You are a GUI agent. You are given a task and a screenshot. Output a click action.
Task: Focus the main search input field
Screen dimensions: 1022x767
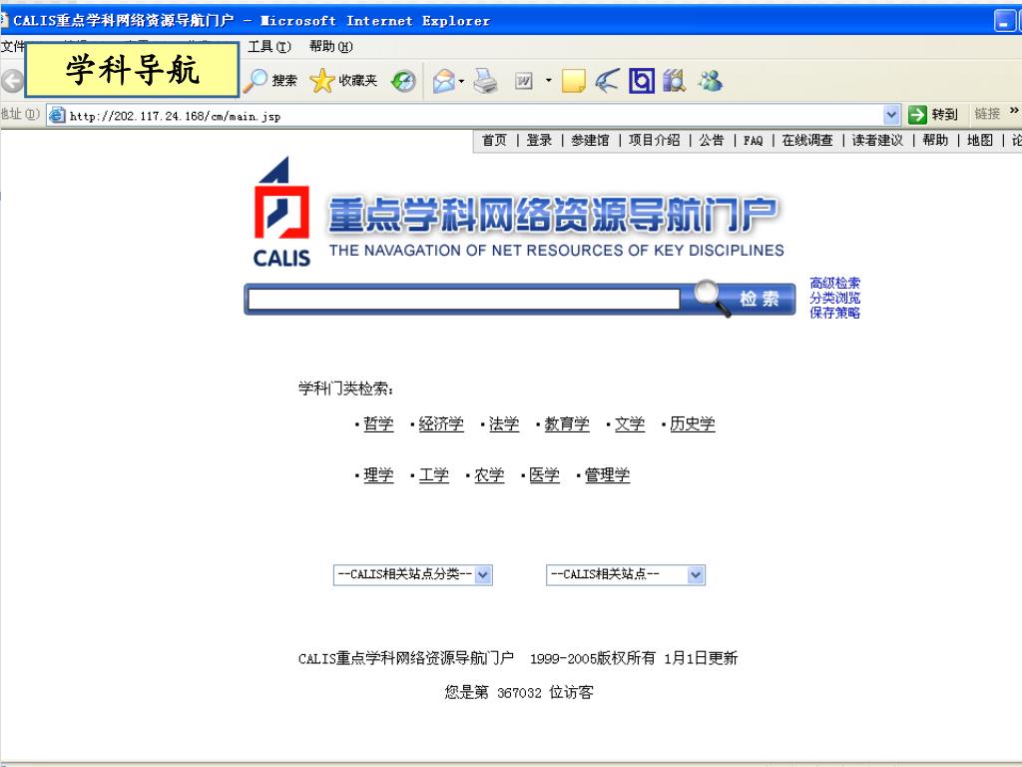pos(464,299)
